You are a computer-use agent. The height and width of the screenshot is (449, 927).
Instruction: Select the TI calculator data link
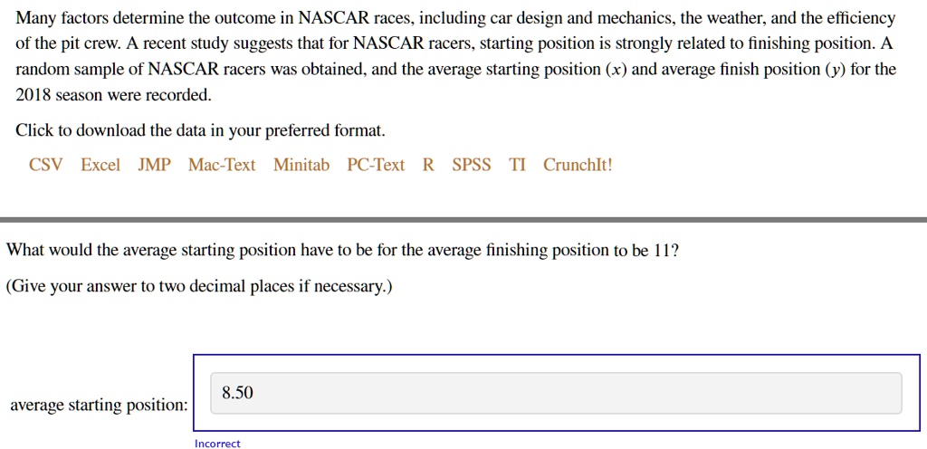(x=517, y=165)
